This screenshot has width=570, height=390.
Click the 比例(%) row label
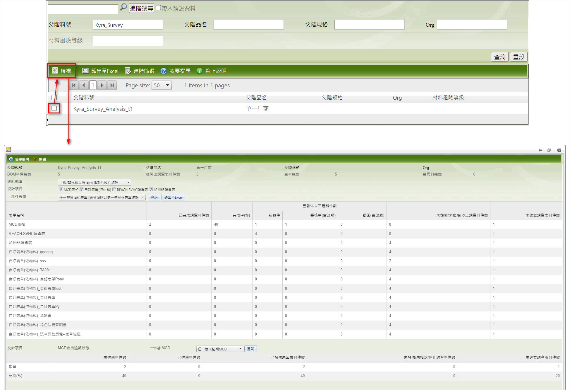coord(16,376)
